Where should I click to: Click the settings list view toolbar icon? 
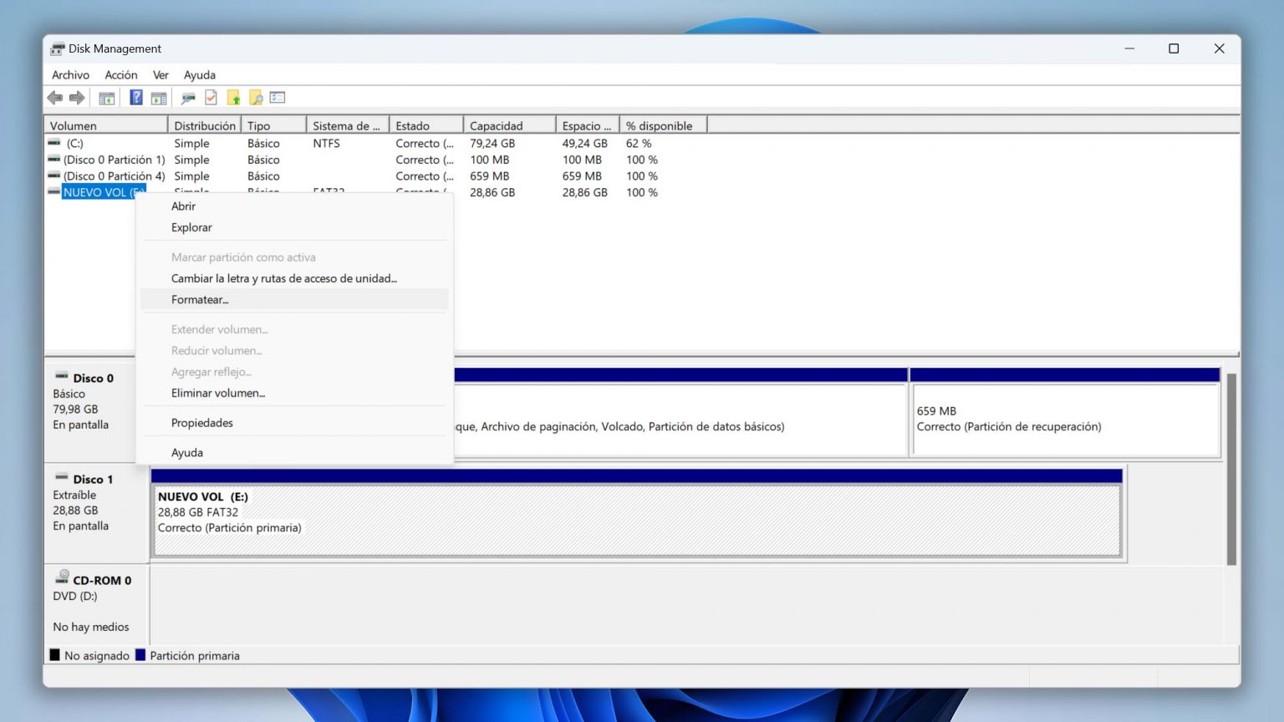click(278, 98)
